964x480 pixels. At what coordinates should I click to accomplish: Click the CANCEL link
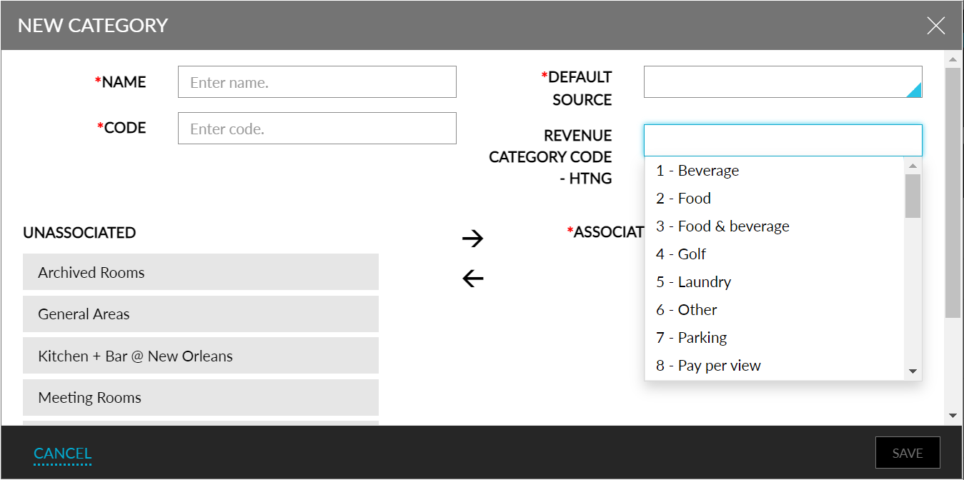point(62,453)
